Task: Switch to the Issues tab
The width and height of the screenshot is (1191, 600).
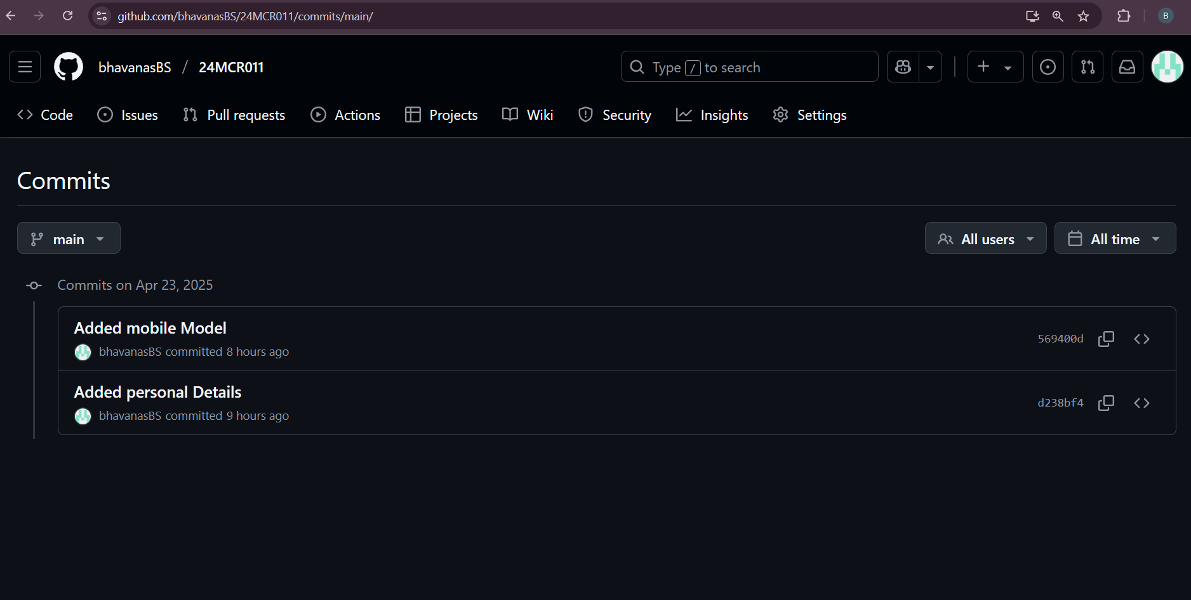Action: click(128, 115)
